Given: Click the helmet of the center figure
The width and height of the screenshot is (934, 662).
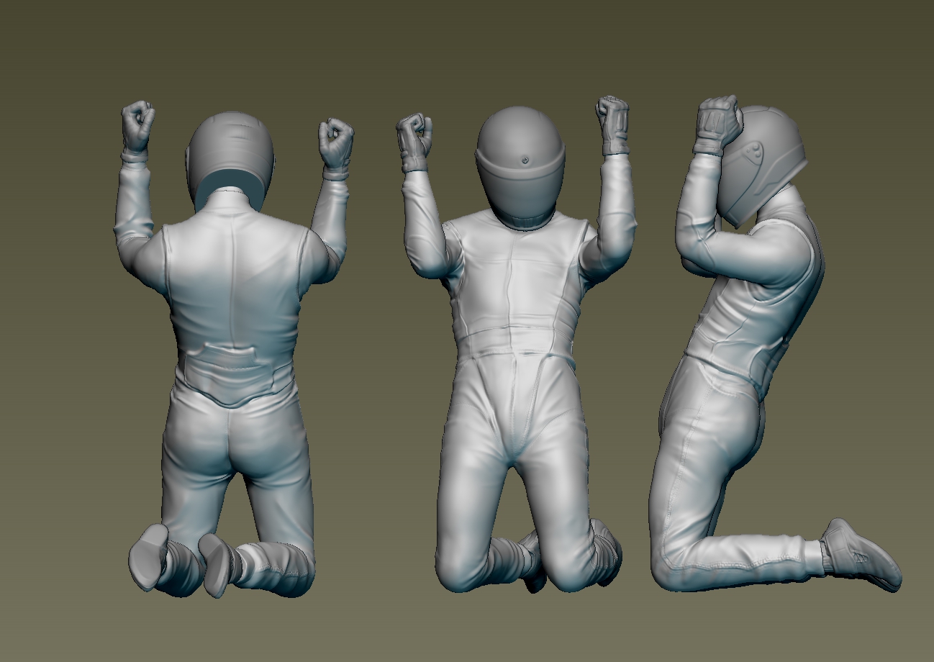Looking at the screenshot, I should (522, 162).
